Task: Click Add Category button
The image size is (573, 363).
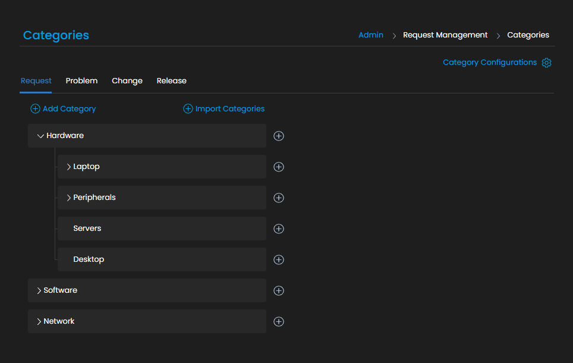Action: tap(63, 109)
